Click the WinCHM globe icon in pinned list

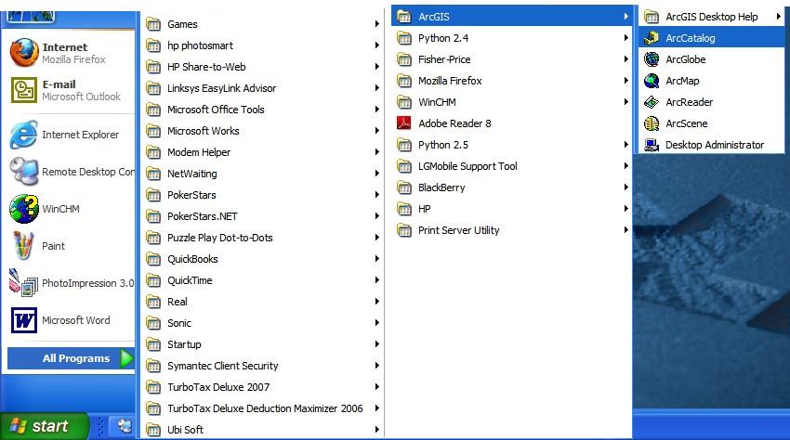coord(23,209)
